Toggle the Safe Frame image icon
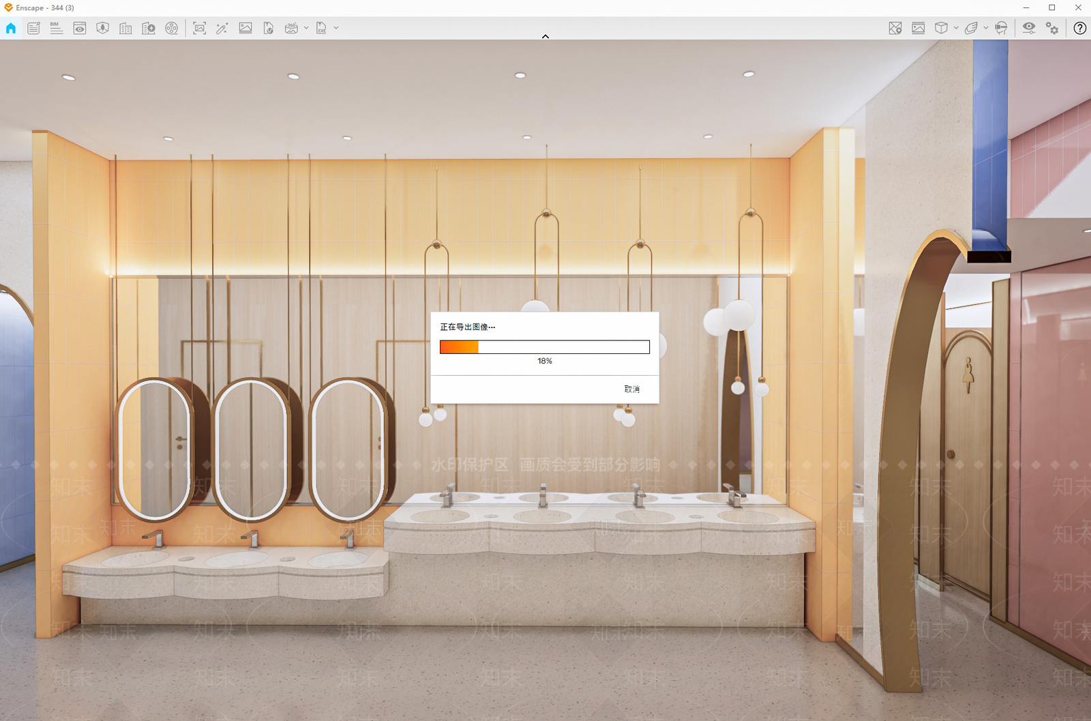 [x=918, y=28]
